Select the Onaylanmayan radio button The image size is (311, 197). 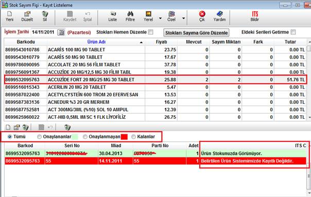pyautogui.click(x=85, y=136)
